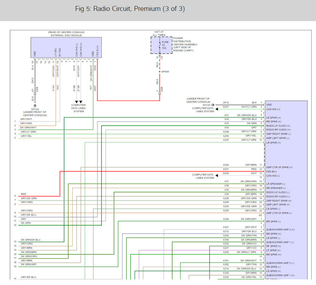Click the 'Fig 5: Radio Circuit, Premium' title

coord(130,9)
